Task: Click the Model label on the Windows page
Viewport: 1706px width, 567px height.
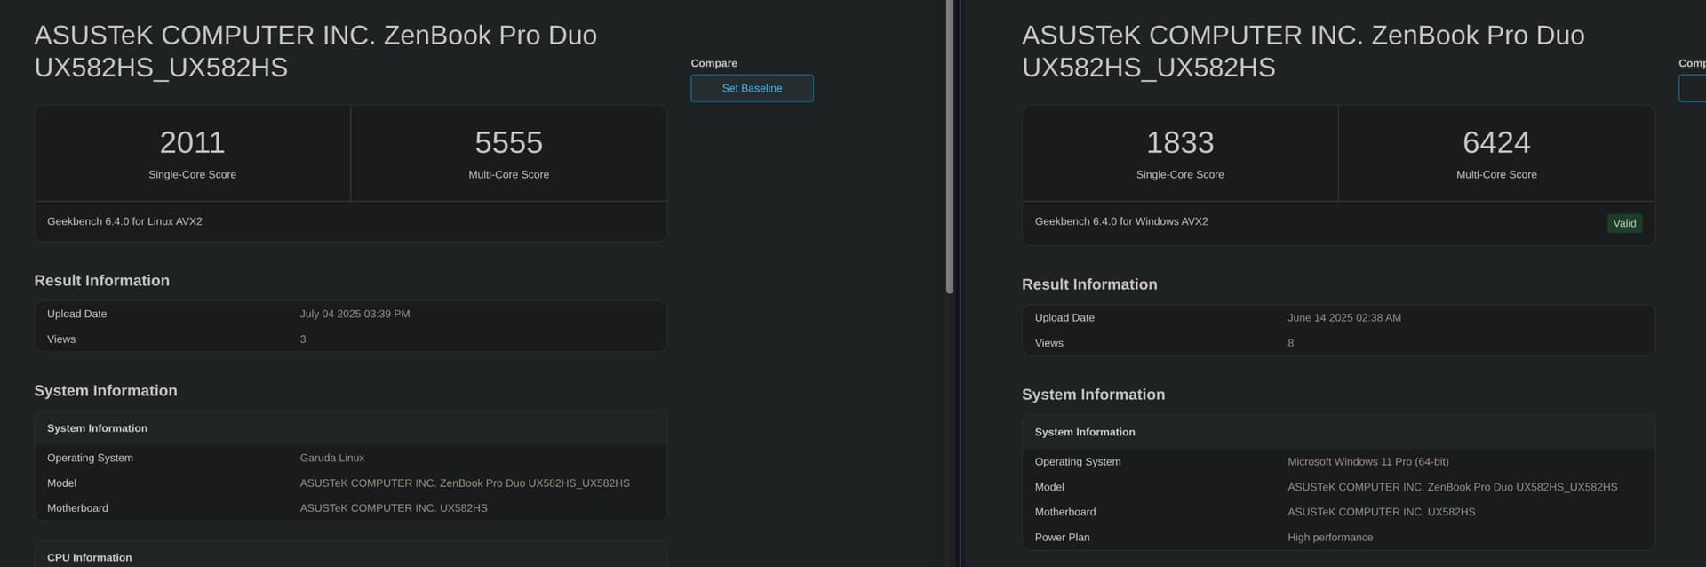Action: click(1049, 487)
